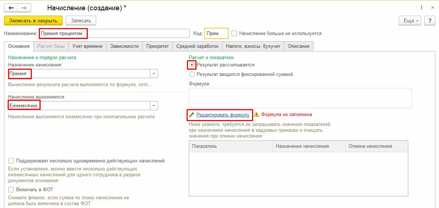Screen dimensions: 439x208
Task: Click the 'Записать и закрыть' button
Action: (x=33, y=20)
